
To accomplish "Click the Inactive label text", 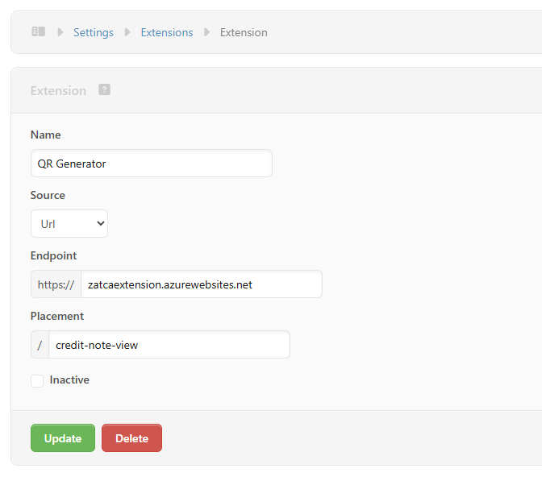I will 69,379.
